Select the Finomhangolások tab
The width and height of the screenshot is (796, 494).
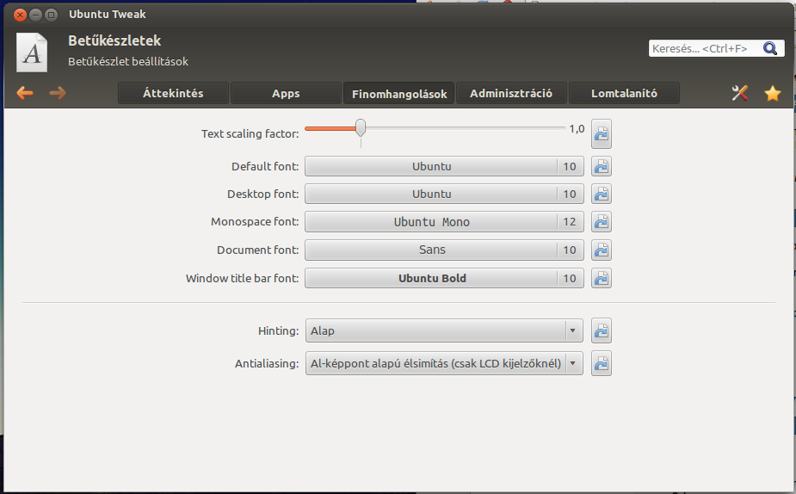(x=399, y=94)
